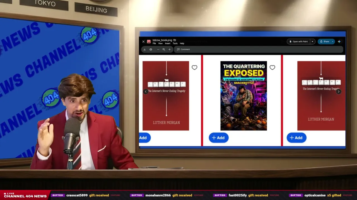Select the Lolcows cover beside the previous arrow
This screenshot has width=357, height=200.
point(166,96)
